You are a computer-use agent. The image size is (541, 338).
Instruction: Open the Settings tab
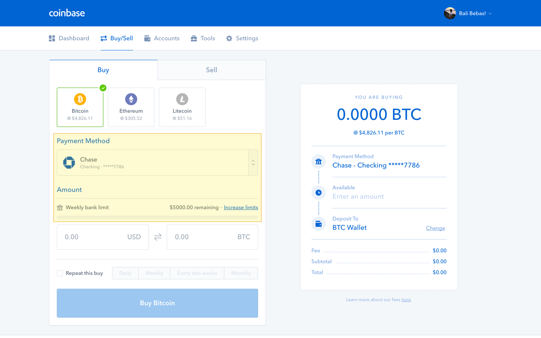pyautogui.click(x=242, y=38)
